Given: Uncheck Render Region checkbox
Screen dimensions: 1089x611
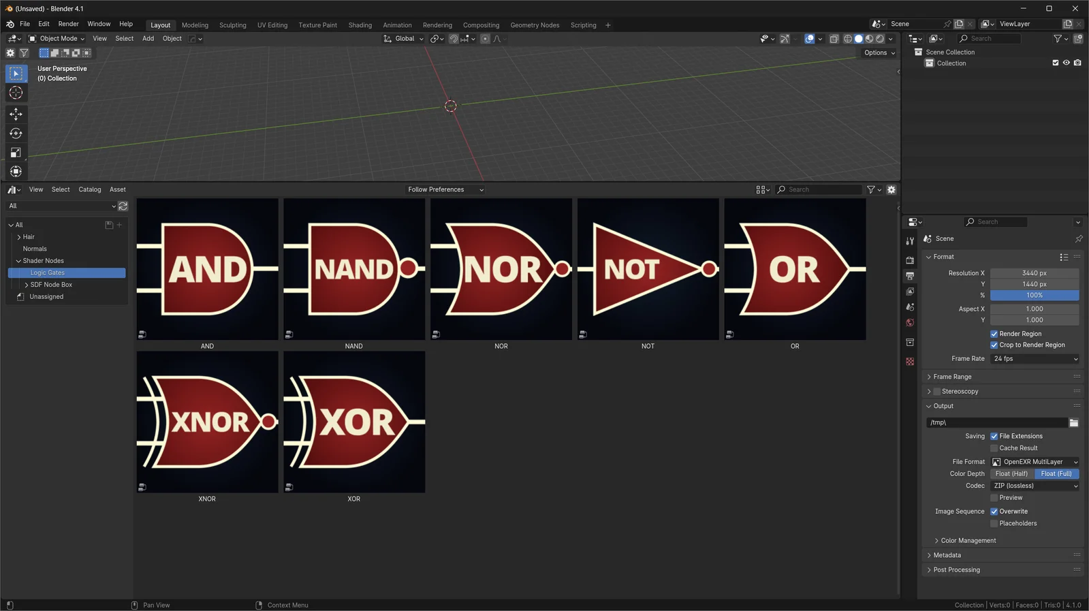Looking at the screenshot, I should click(x=994, y=334).
